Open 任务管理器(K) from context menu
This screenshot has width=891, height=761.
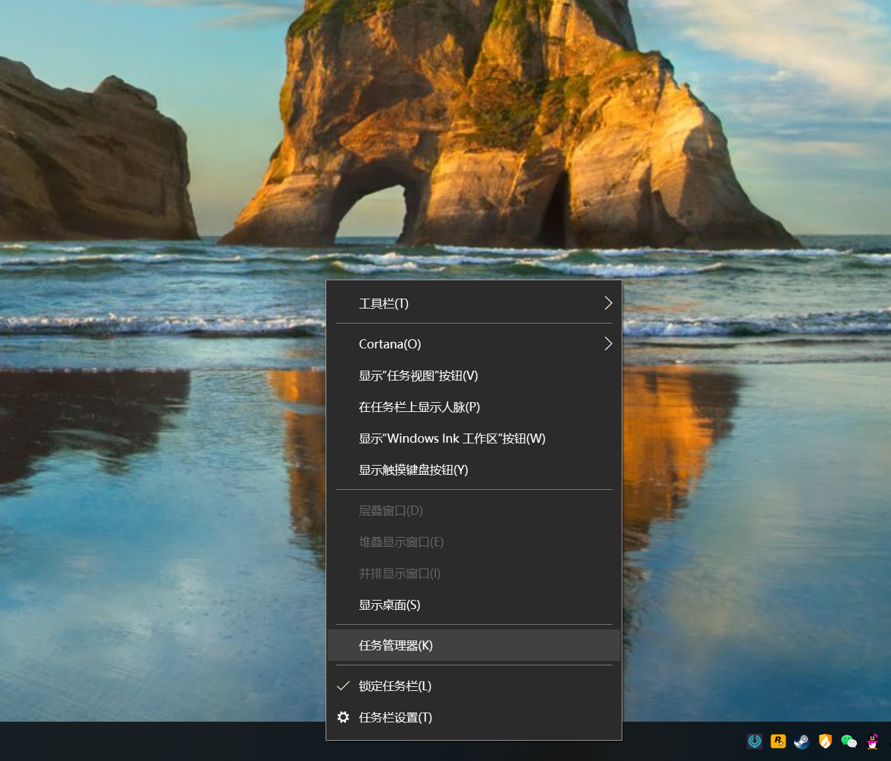[474, 645]
